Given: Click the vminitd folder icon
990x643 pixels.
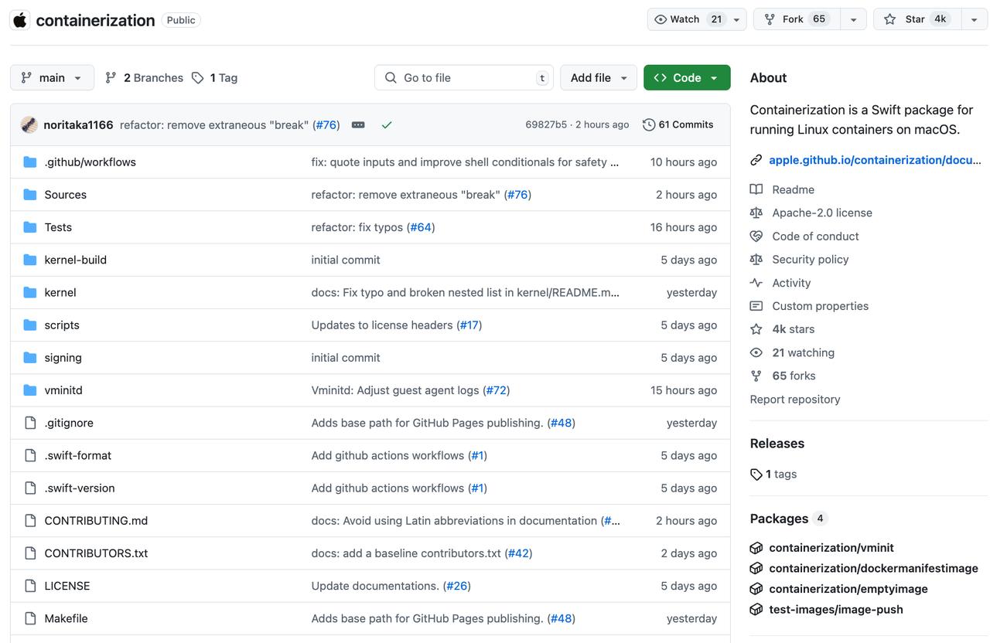Looking at the screenshot, I should tap(30, 390).
